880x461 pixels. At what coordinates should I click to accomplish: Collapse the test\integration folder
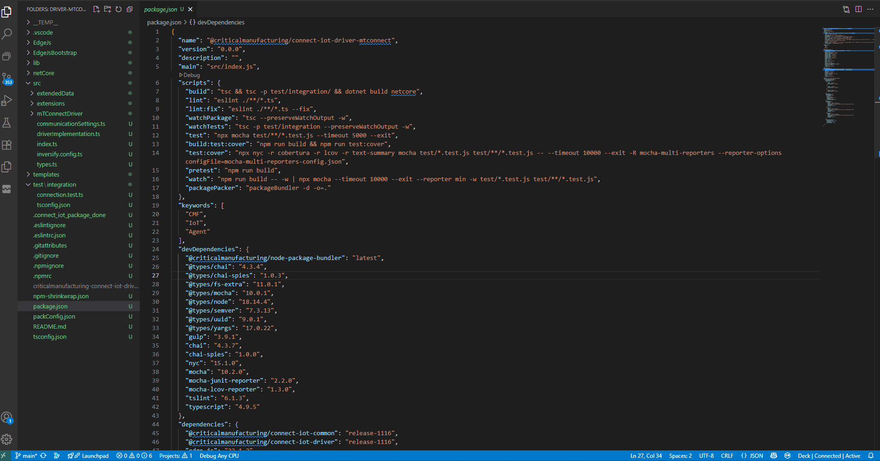[78, 184]
